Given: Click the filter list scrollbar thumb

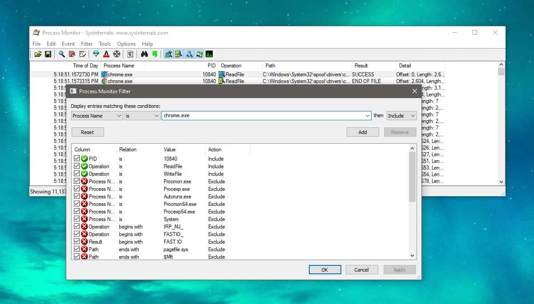Looking at the screenshot, I should pyautogui.click(x=412, y=177).
